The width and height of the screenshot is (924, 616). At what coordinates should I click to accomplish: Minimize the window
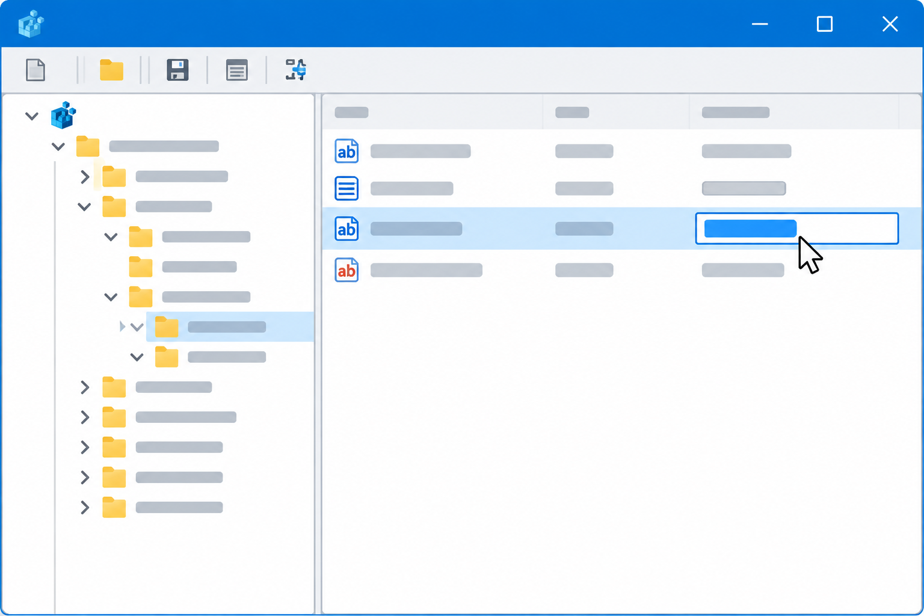pos(760,24)
